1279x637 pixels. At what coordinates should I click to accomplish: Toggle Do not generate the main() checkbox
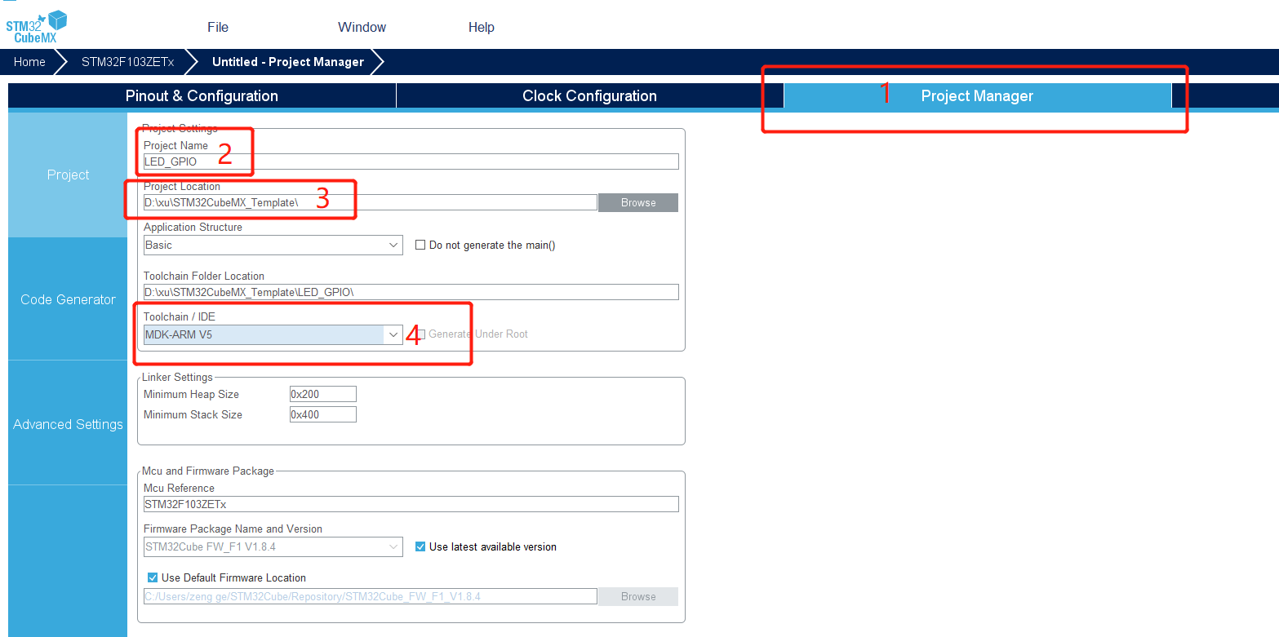point(420,245)
